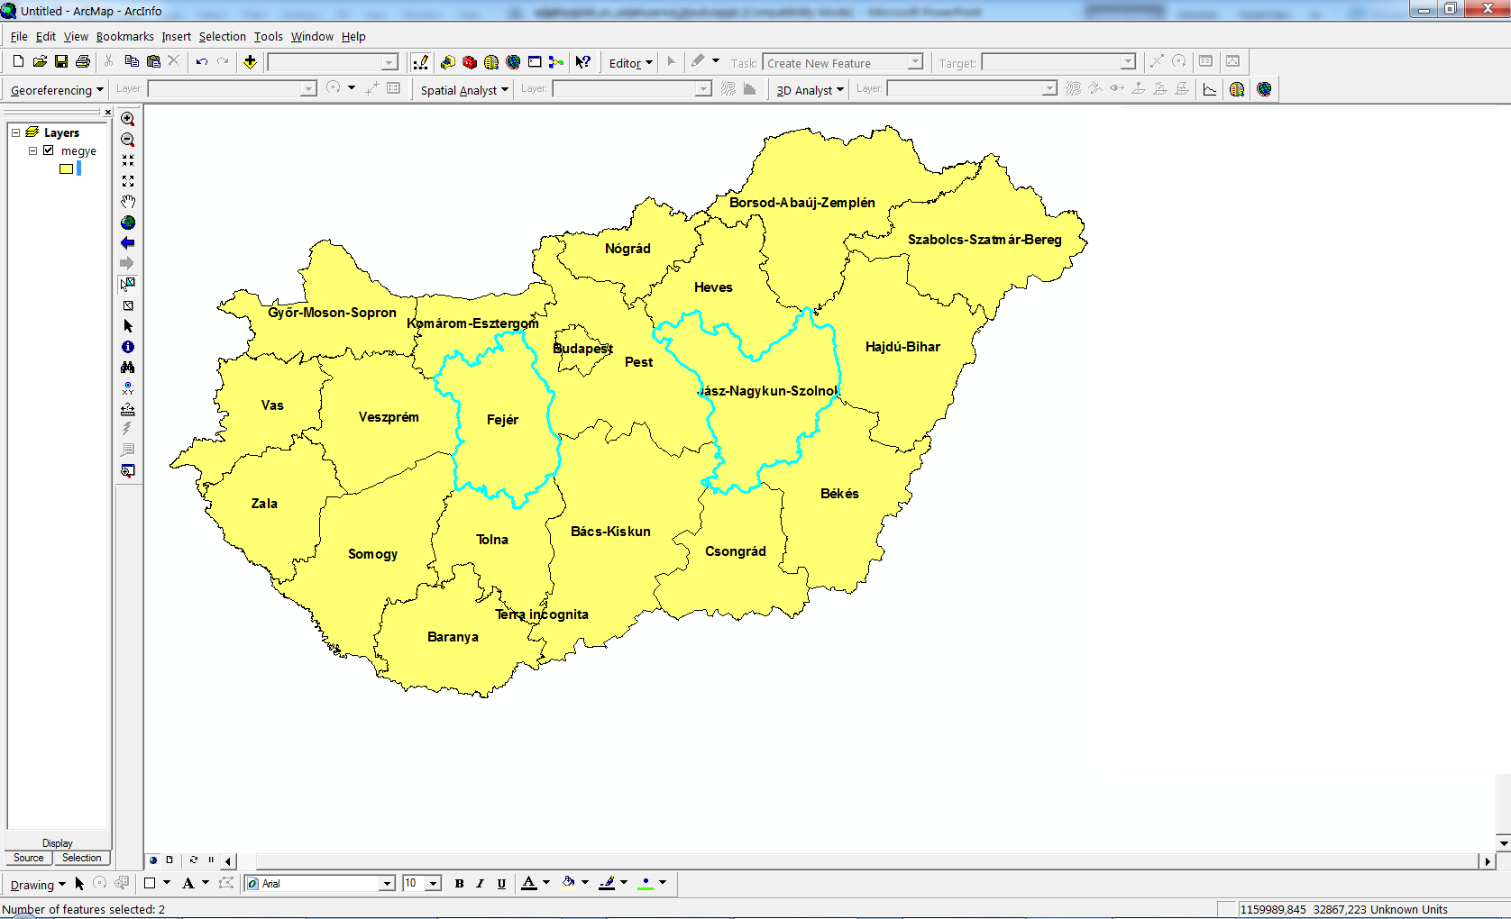Click the Line Color pen swatch

coord(608,883)
